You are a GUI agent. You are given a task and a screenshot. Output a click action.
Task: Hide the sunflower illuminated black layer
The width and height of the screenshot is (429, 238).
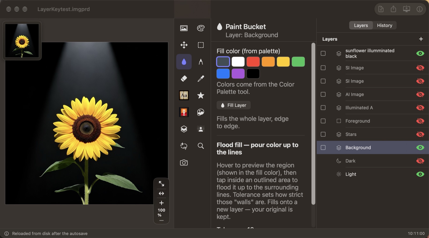(420, 53)
